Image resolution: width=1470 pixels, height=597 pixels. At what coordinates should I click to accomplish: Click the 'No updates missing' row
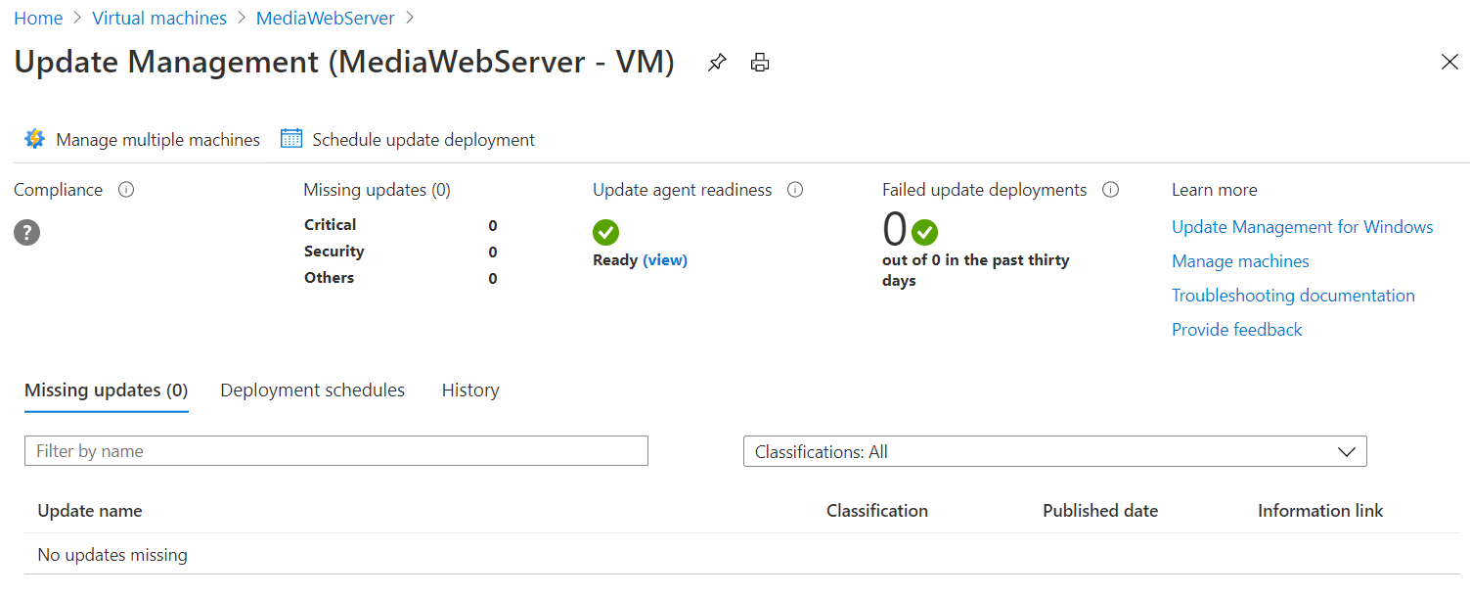(741, 555)
